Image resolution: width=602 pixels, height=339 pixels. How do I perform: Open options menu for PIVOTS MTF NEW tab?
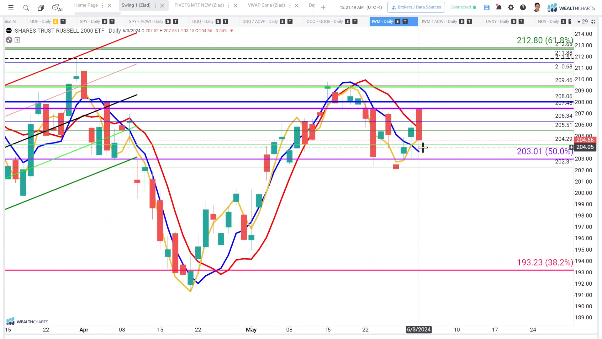229,5
